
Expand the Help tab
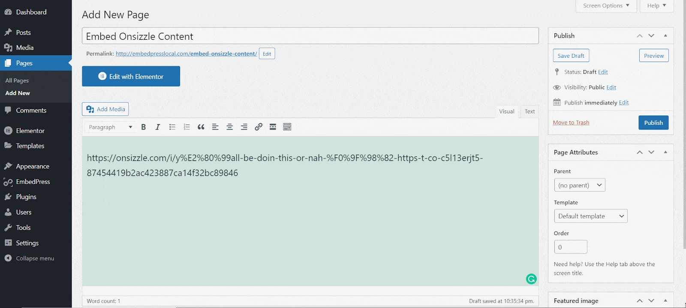[656, 6]
